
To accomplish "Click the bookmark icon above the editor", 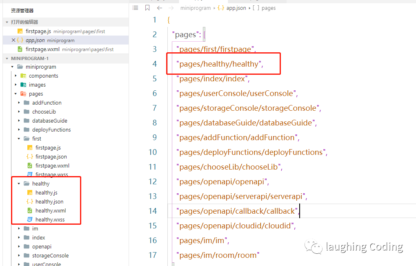I will click(147, 8).
